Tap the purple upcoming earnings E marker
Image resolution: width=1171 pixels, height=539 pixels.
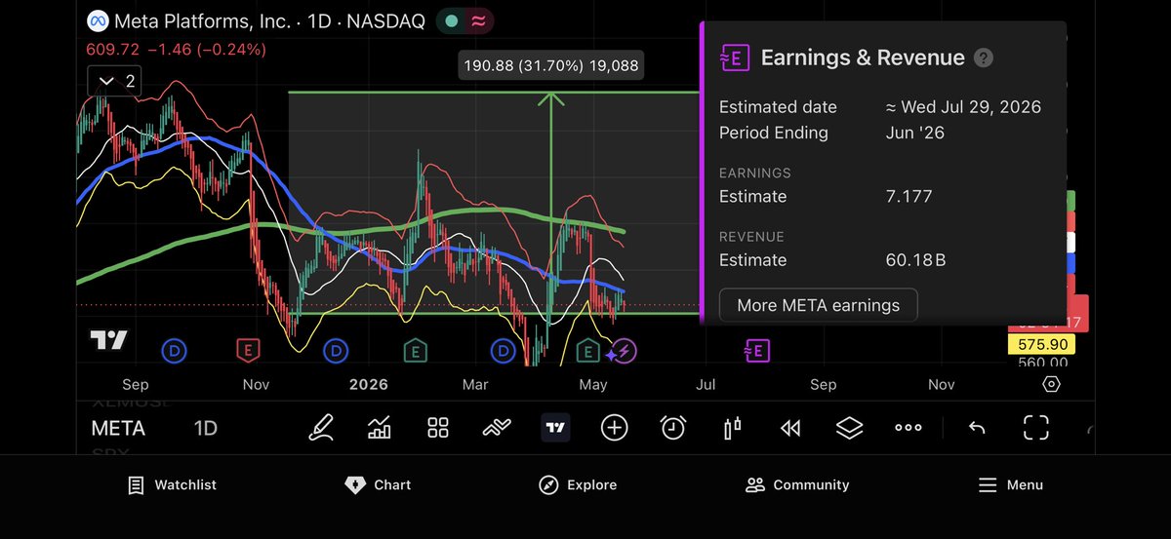tap(757, 349)
